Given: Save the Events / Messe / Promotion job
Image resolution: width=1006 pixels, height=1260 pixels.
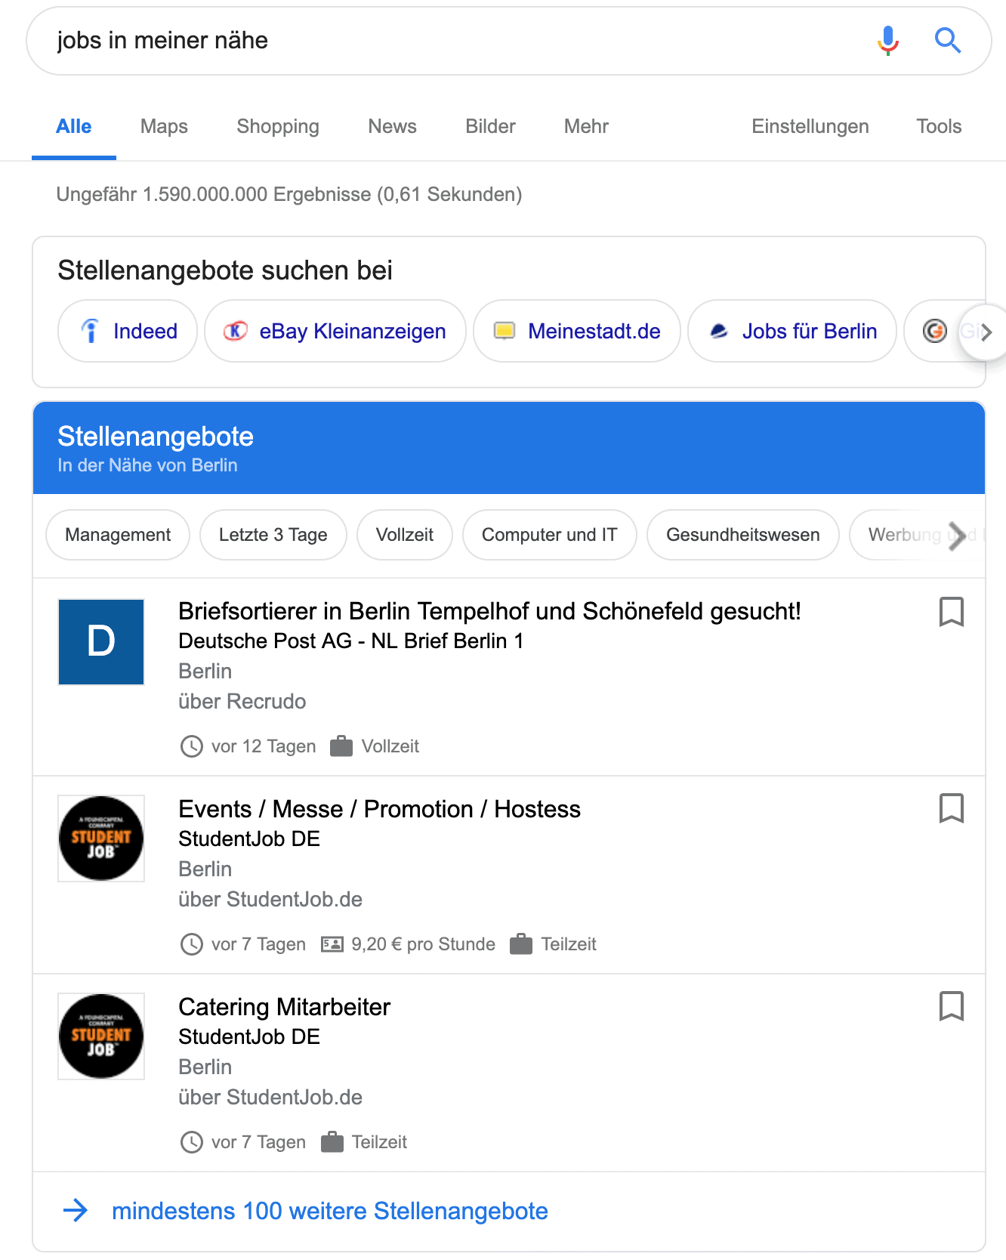Looking at the screenshot, I should (951, 808).
